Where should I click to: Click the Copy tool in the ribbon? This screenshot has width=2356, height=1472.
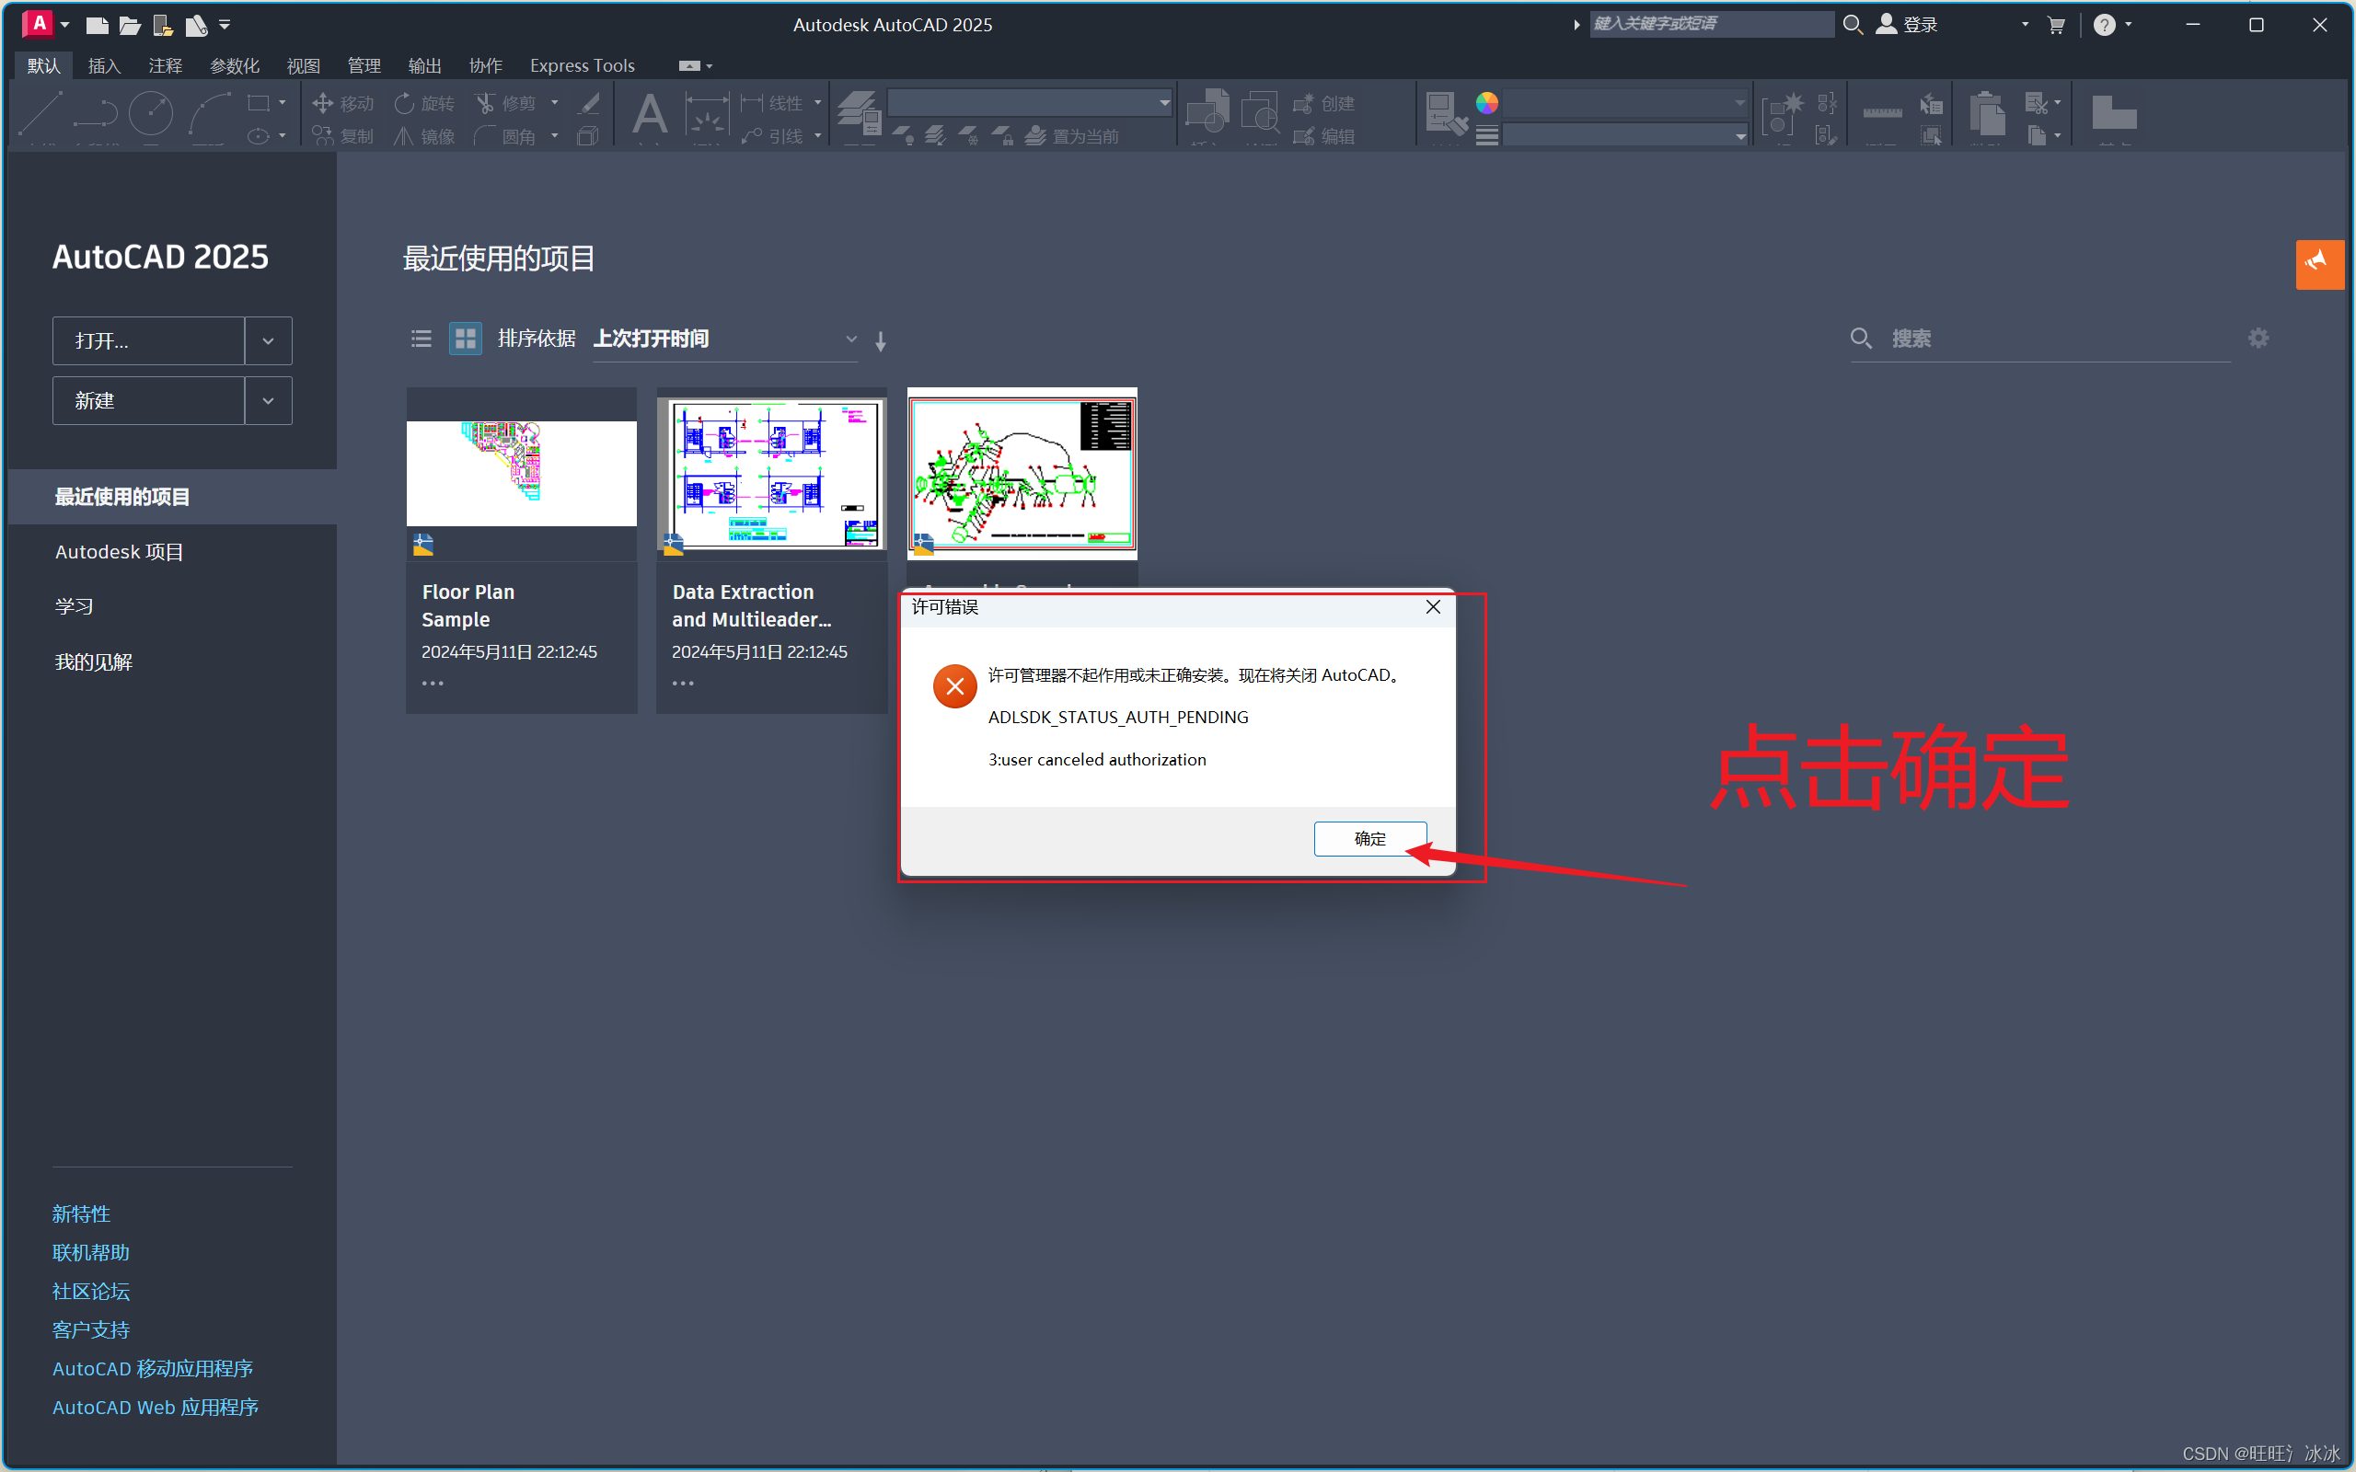pos(342,136)
